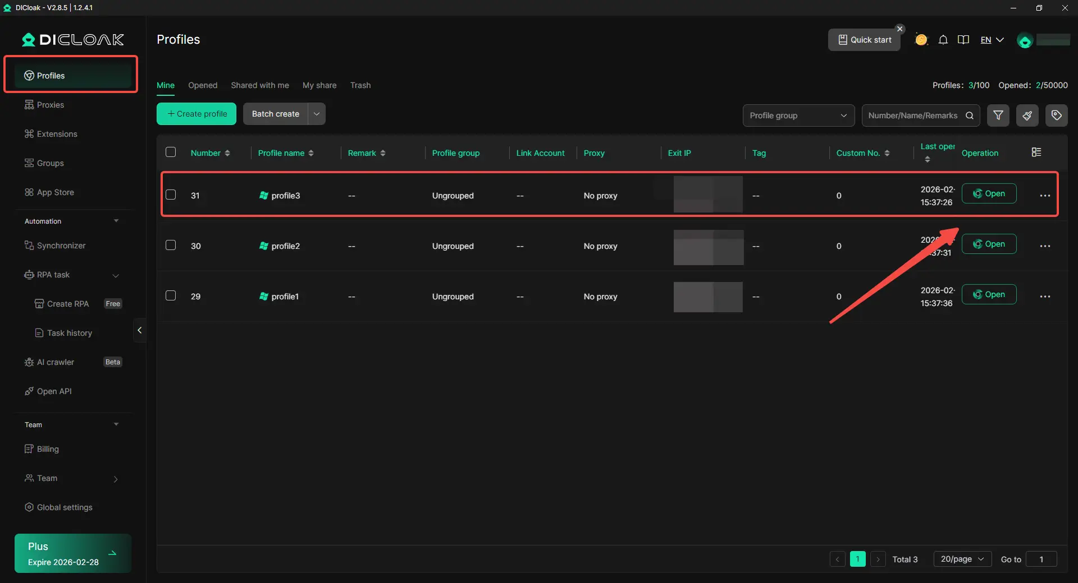Click the Number/Name/Remarks search field
Screen dimensions: 1078x583
912,115
